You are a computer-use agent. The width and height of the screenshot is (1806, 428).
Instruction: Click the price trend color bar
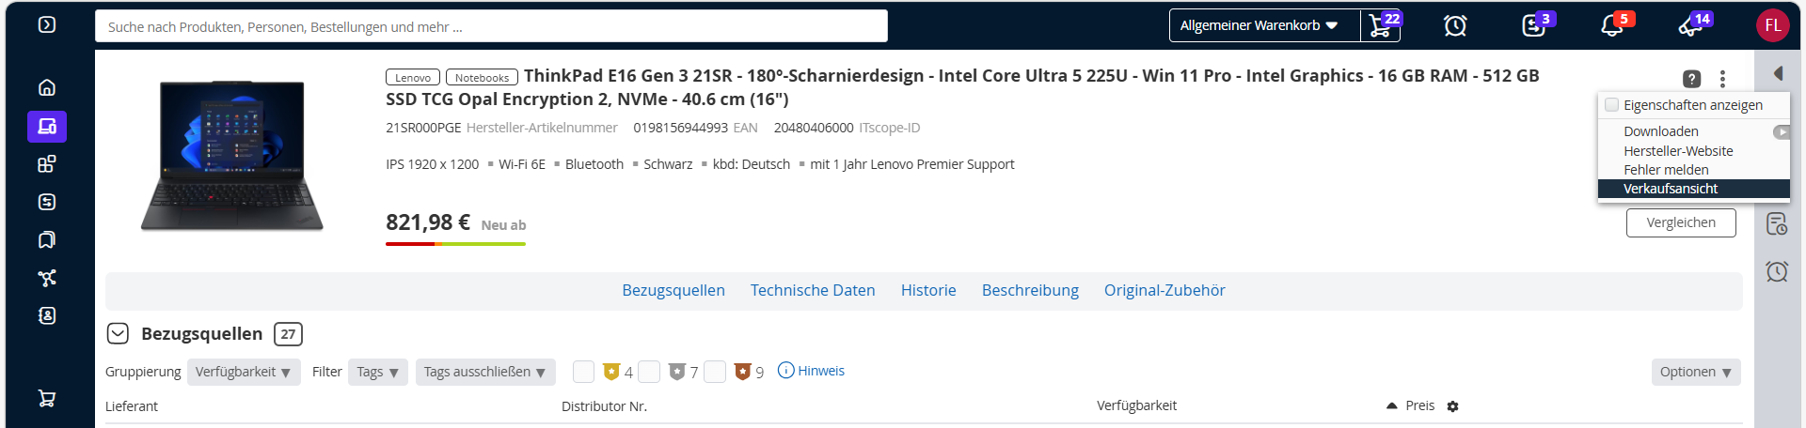click(x=455, y=244)
